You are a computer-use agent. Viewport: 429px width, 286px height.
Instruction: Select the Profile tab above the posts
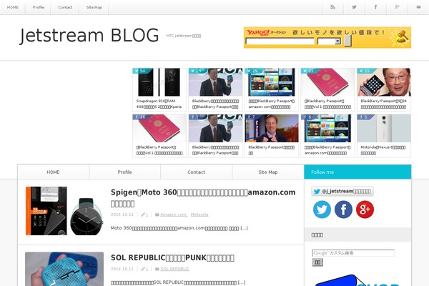pyautogui.click(x=124, y=172)
